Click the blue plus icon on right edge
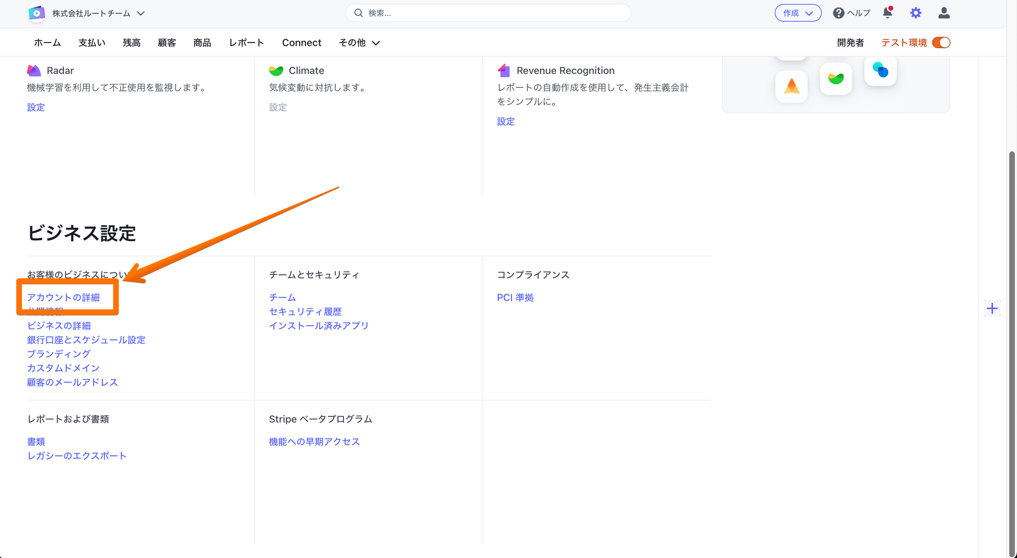The image size is (1017, 558). point(992,308)
